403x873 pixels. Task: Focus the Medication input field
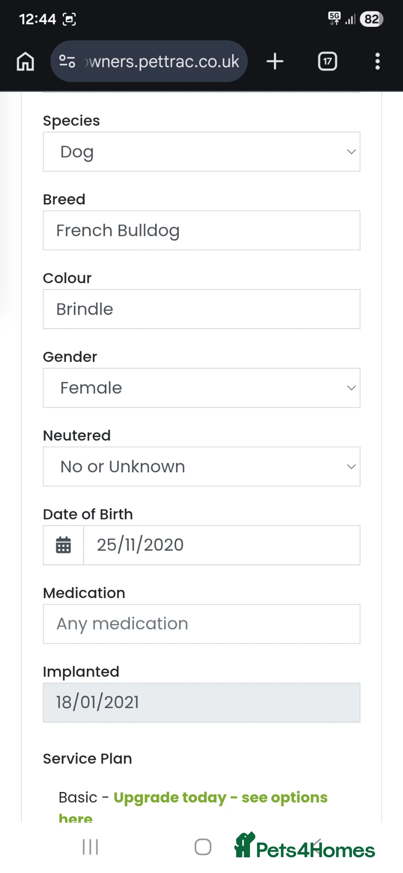coord(201,624)
